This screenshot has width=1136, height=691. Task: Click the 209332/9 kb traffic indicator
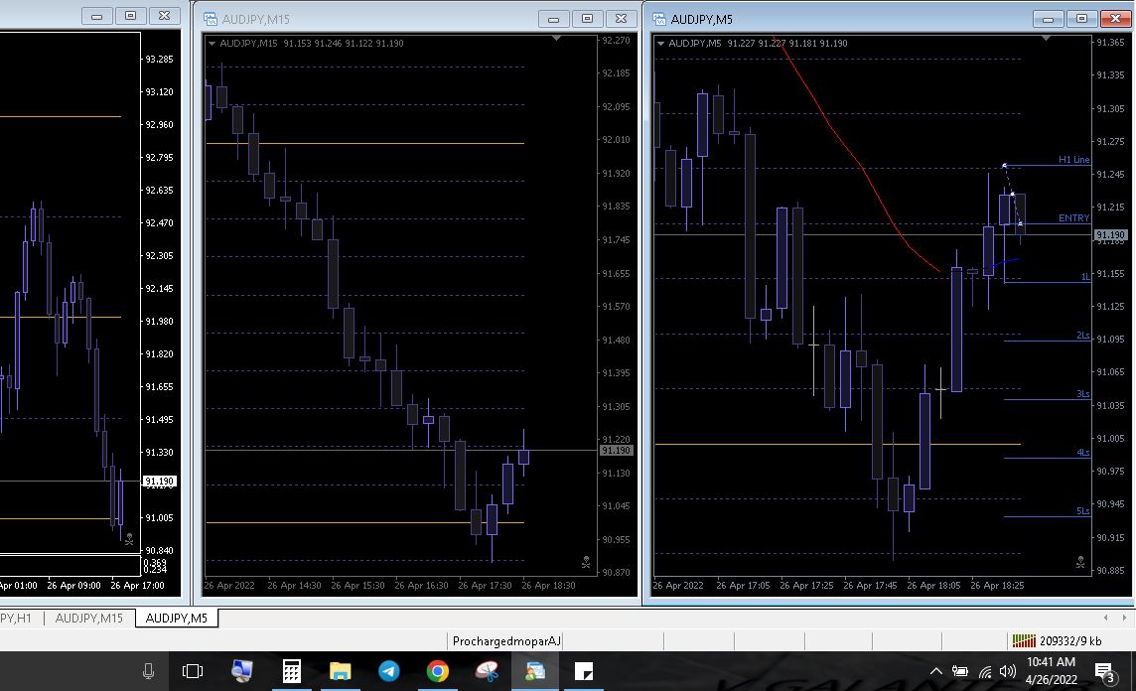click(x=1070, y=640)
